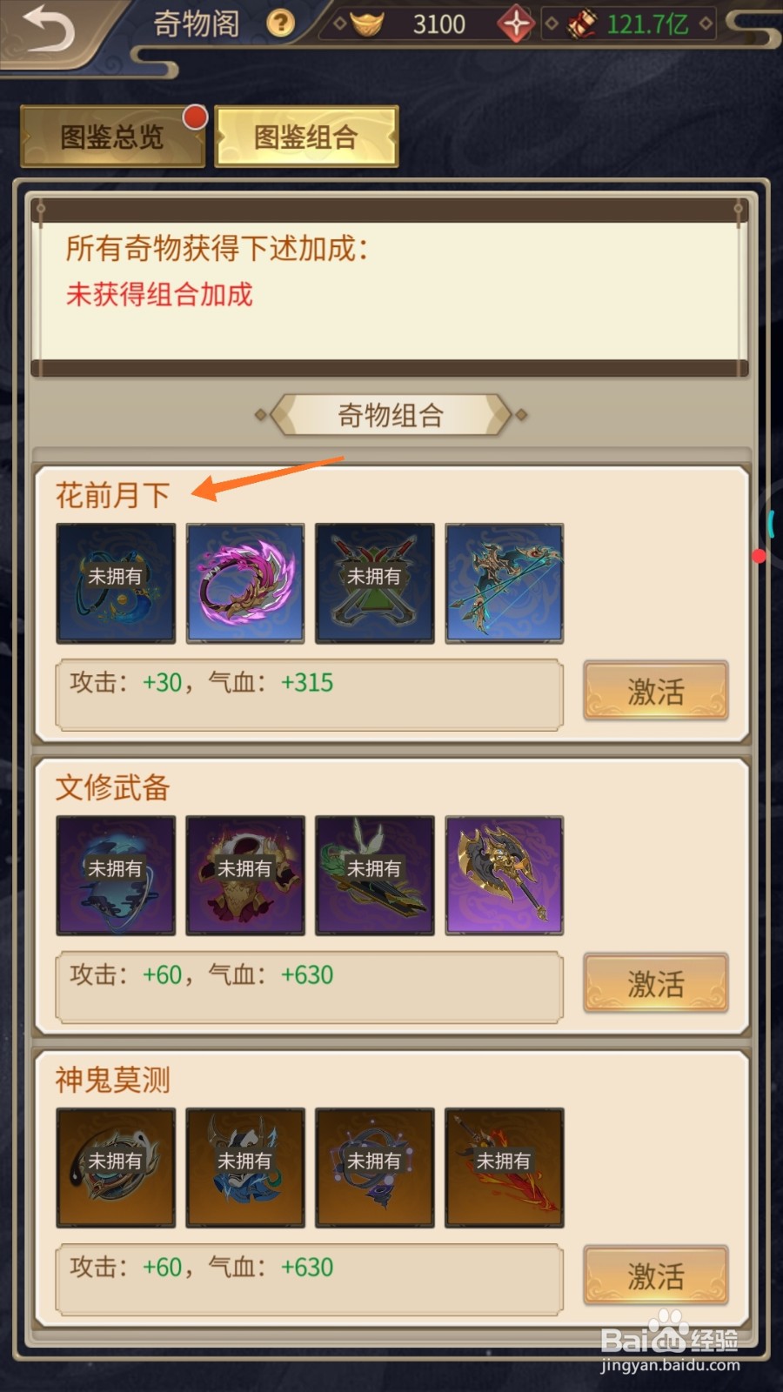Select the purple ring item in 花前月下
Viewport: 783px width, 1392px height.
245,584
